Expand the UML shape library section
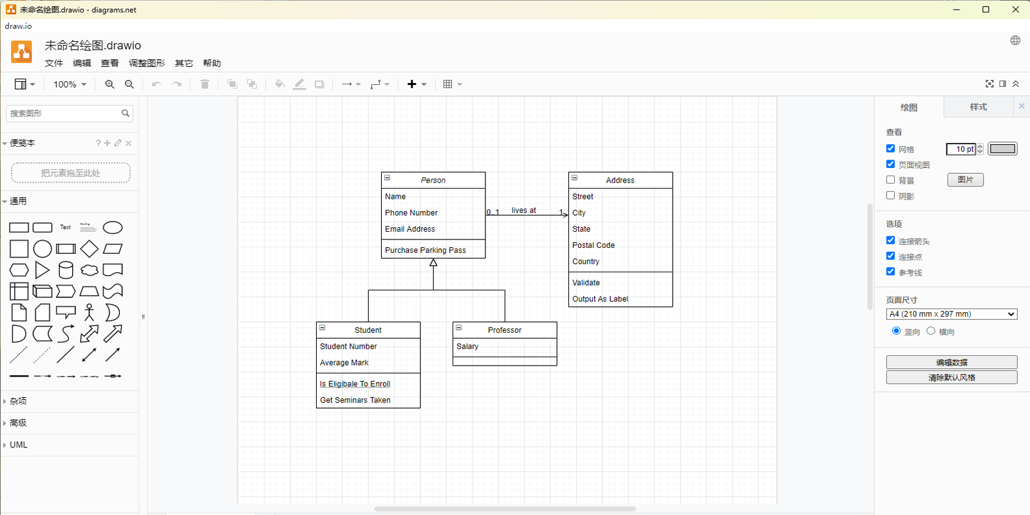The width and height of the screenshot is (1030, 515). (19, 445)
